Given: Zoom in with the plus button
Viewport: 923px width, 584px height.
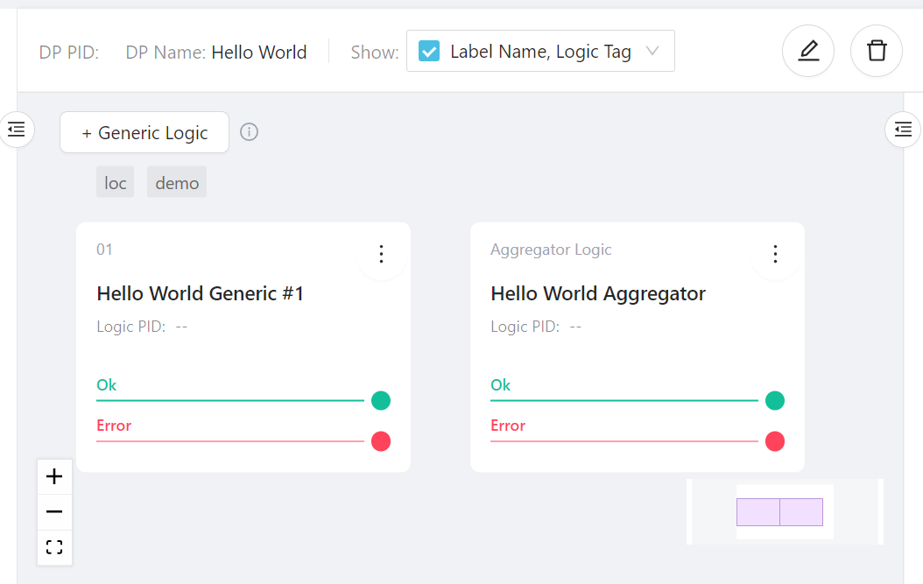Looking at the screenshot, I should [x=54, y=476].
